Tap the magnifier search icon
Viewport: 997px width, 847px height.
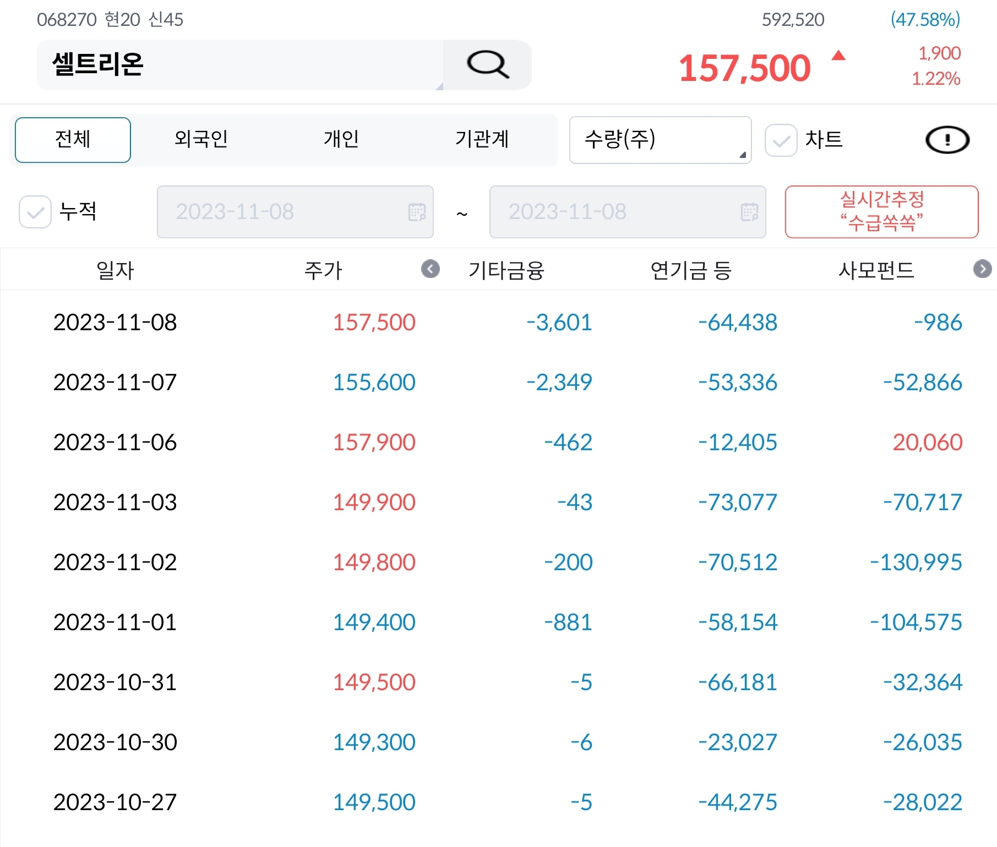click(488, 64)
